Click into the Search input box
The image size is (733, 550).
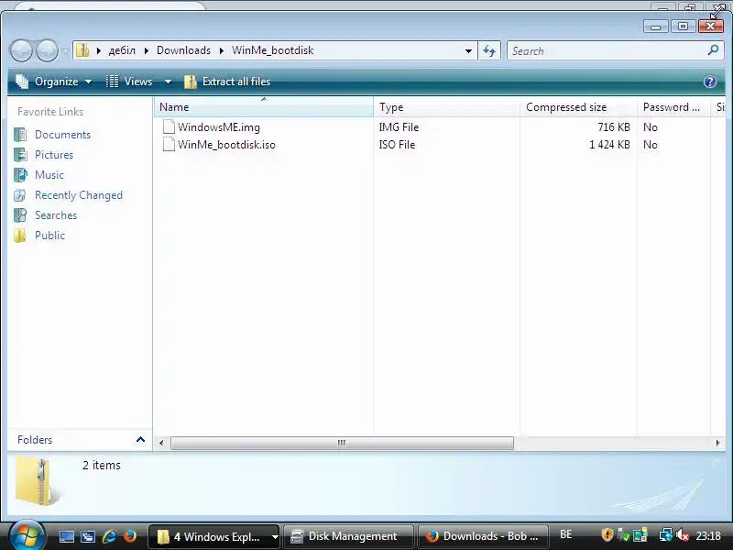[607, 50]
